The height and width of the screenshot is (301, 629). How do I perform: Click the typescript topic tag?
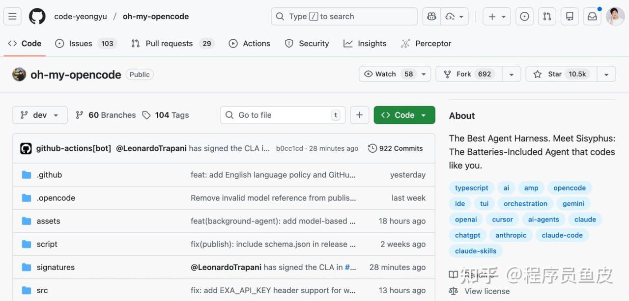tap(471, 188)
